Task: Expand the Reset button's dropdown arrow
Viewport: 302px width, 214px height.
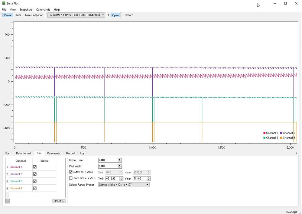Action: coord(63,201)
